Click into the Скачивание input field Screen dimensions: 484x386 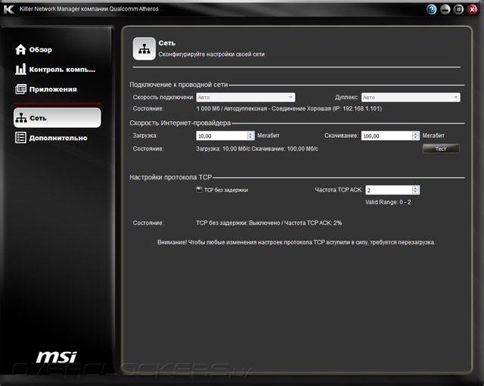tap(387, 136)
